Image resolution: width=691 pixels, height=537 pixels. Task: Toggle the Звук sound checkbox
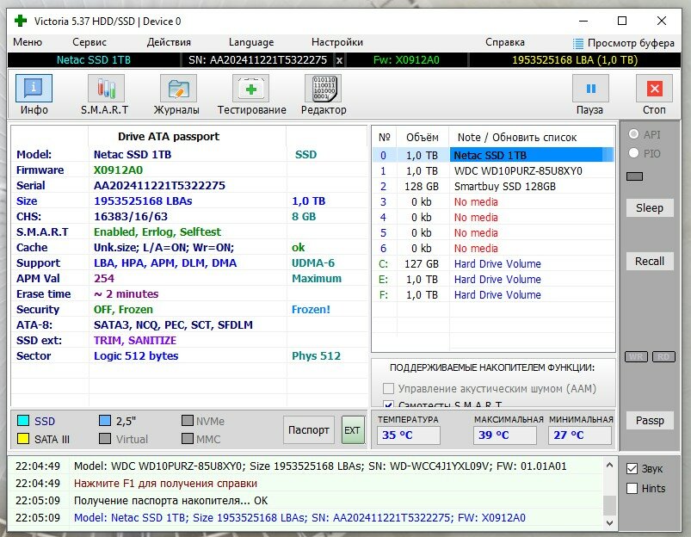click(632, 469)
